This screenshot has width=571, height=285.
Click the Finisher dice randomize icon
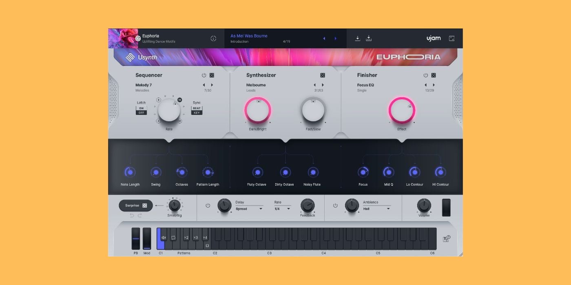pos(434,75)
